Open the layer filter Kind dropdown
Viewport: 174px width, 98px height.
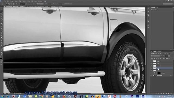(154, 53)
